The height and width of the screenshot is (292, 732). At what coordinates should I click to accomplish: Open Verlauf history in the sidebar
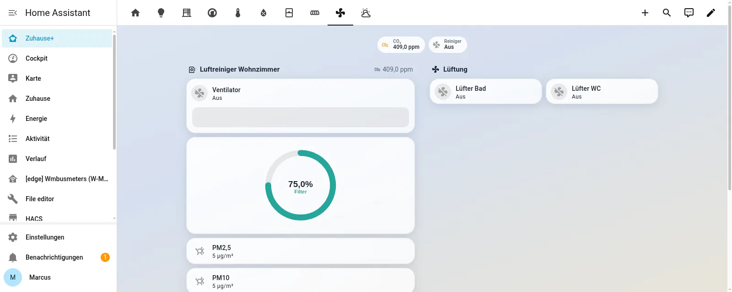(57, 159)
